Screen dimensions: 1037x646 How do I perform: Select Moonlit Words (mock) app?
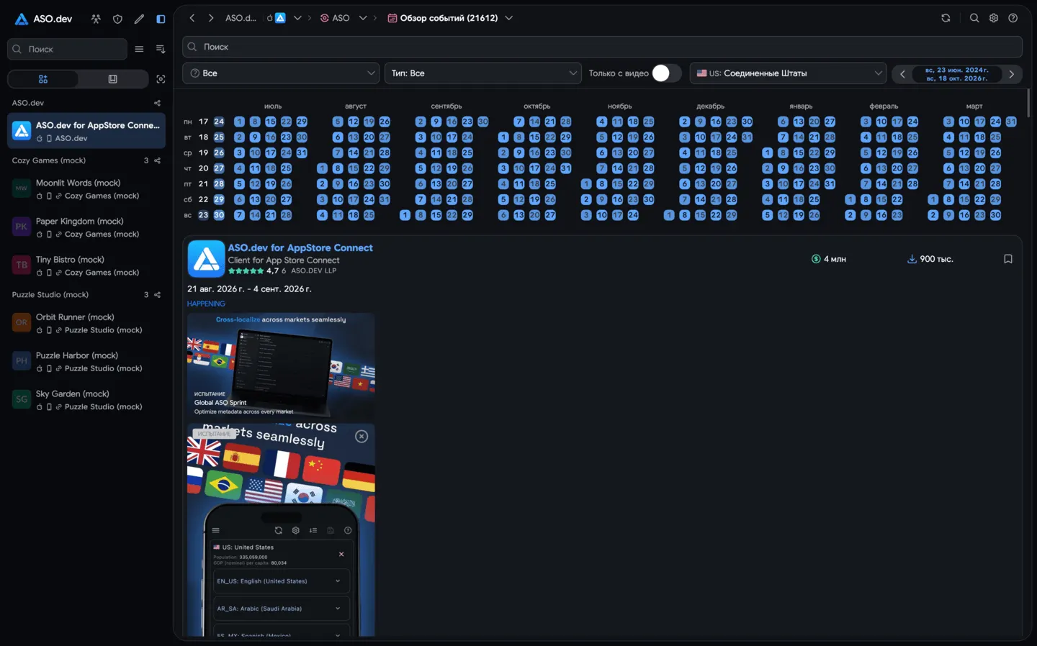pos(86,188)
